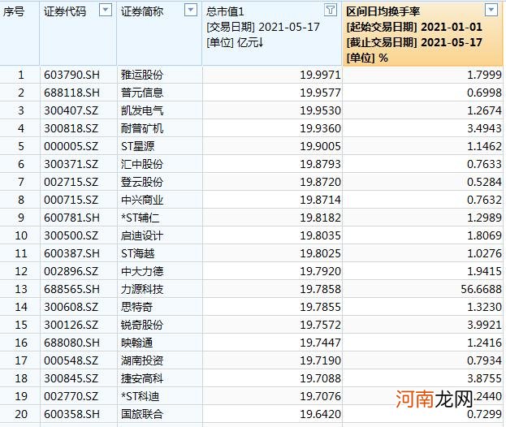
Task: Select the stock name 中兴商业
Action: point(142,200)
